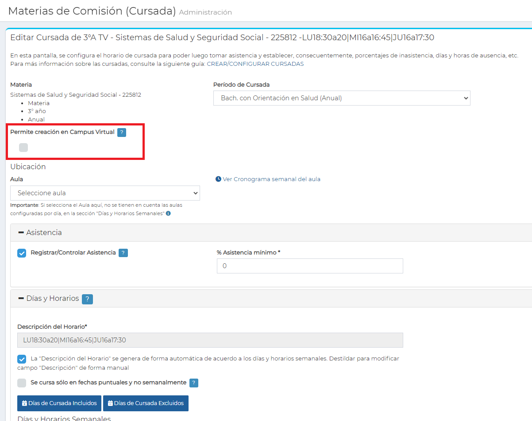
Task: Open Período de Cursada dropdown
Action: pos(342,98)
